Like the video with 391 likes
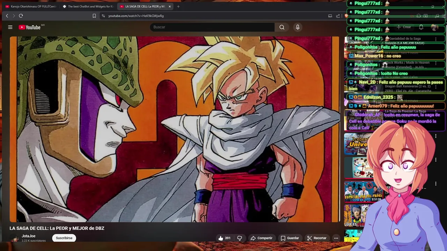Screen dimensions: 447x251 pos(224,238)
